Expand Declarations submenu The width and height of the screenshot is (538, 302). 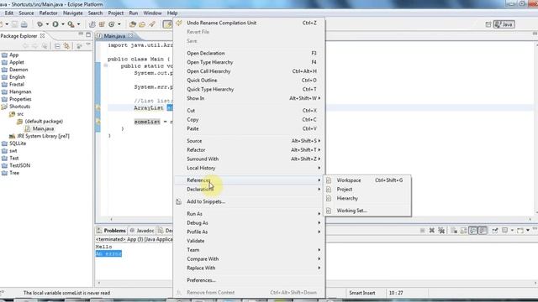(250, 189)
